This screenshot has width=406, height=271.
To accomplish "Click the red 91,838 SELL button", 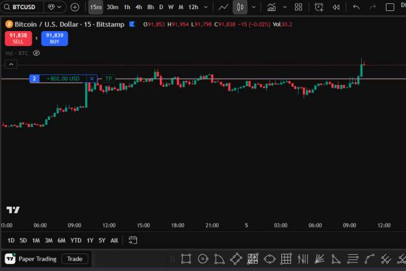I will pos(18,38).
